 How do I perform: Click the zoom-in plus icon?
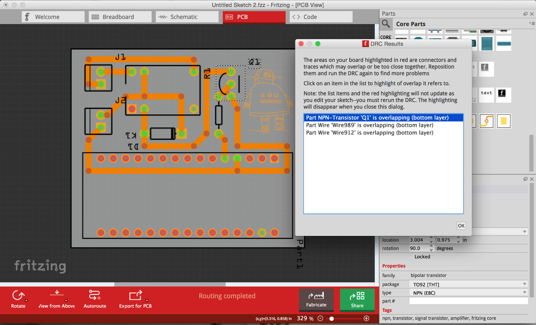[366, 318]
